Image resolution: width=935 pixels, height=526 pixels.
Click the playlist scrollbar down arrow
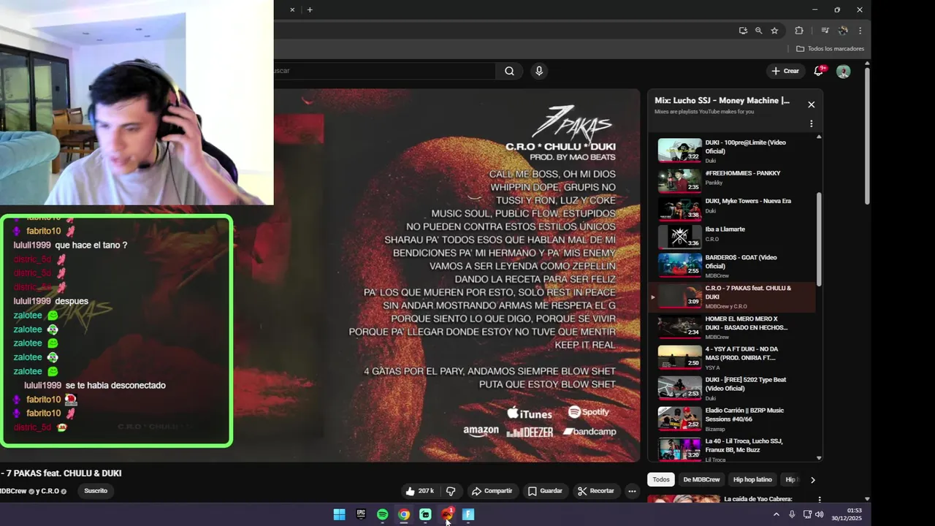click(819, 458)
